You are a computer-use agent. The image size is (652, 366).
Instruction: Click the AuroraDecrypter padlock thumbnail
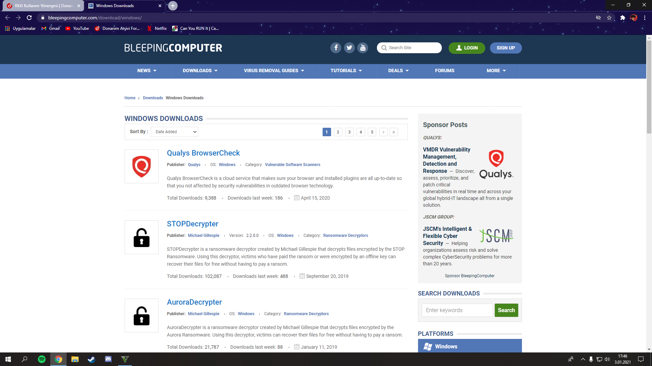click(142, 316)
